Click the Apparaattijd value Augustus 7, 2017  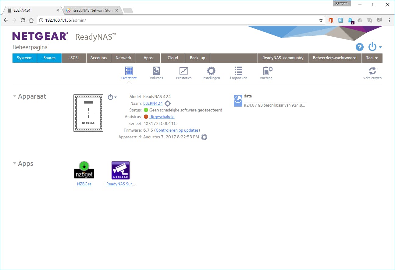click(171, 137)
